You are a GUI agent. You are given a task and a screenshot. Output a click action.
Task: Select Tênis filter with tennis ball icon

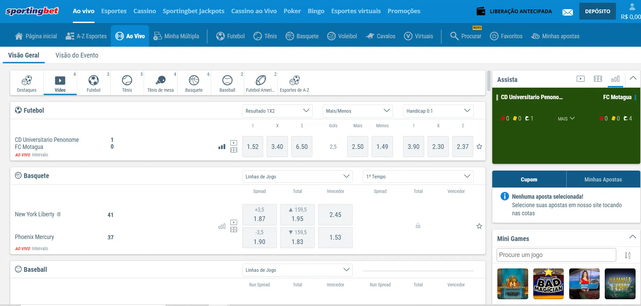127,83
